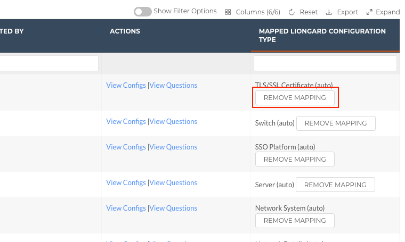Open View Configs in TLS/SSL Certificate row

126,85
